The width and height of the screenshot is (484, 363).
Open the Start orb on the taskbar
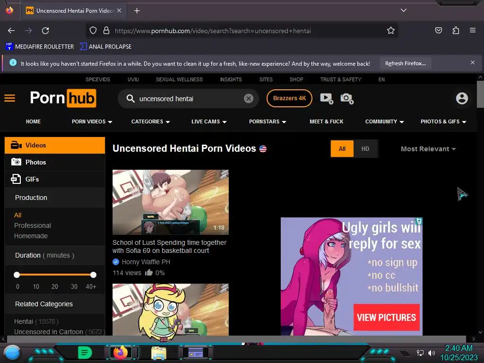[12, 354]
